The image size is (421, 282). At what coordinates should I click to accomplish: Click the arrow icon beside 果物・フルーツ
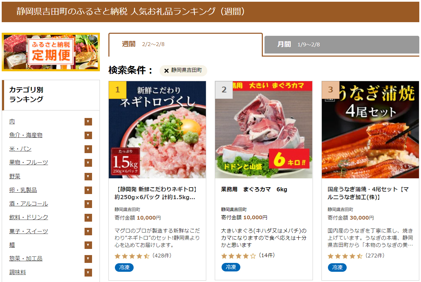click(88, 163)
